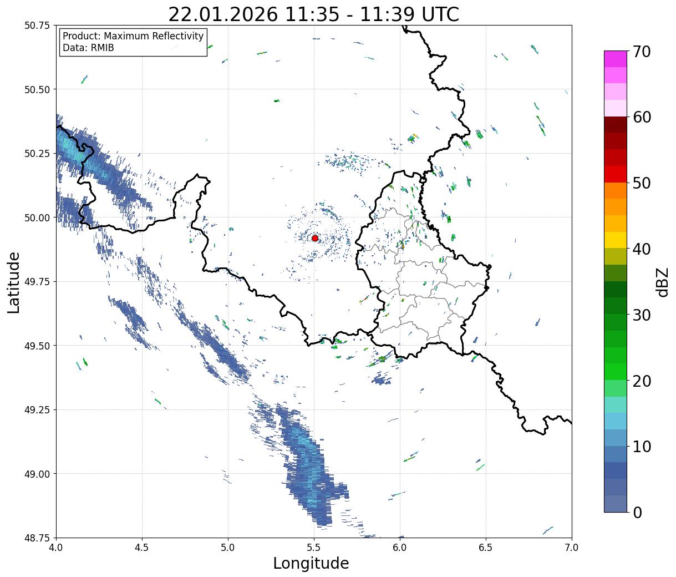The image size is (676, 577).
Task: Click the longitude tick label 6.0
Action: [400, 547]
